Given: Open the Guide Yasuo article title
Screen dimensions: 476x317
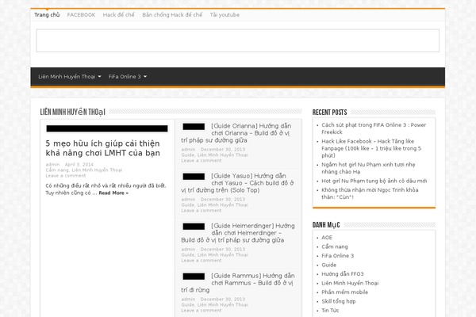Looking at the screenshot, I should 237,183.
